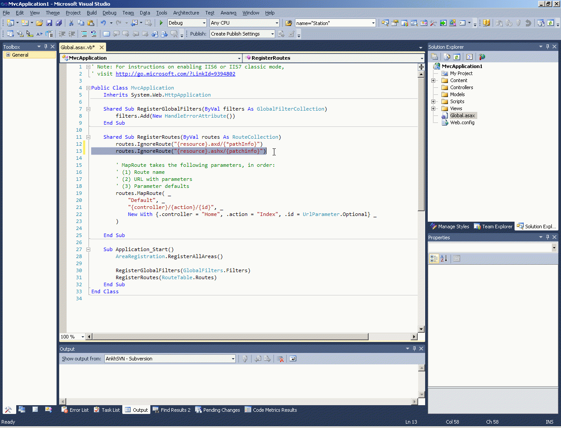Screen dimensions: 561x428
Task: Select Web.config in Solution Explorer
Action: pos(462,122)
